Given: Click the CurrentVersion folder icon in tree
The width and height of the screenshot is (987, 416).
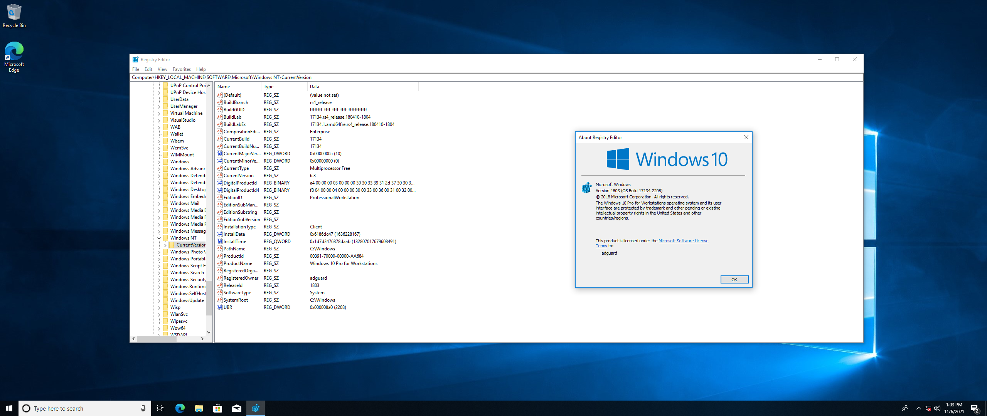Looking at the screenshot, I should (172, 245).
